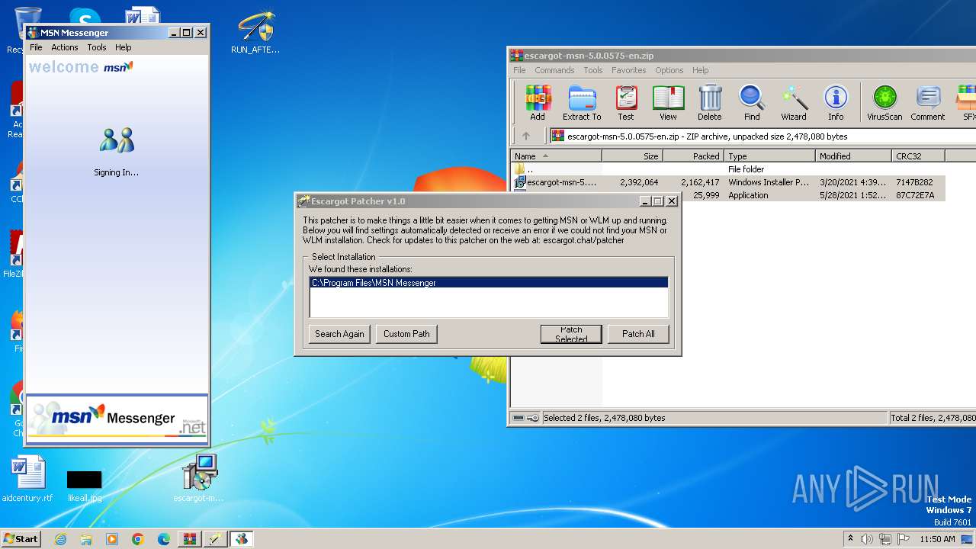Sort WinRAR list by Modified column
976x549 pixels.
[x=853, y=156]
